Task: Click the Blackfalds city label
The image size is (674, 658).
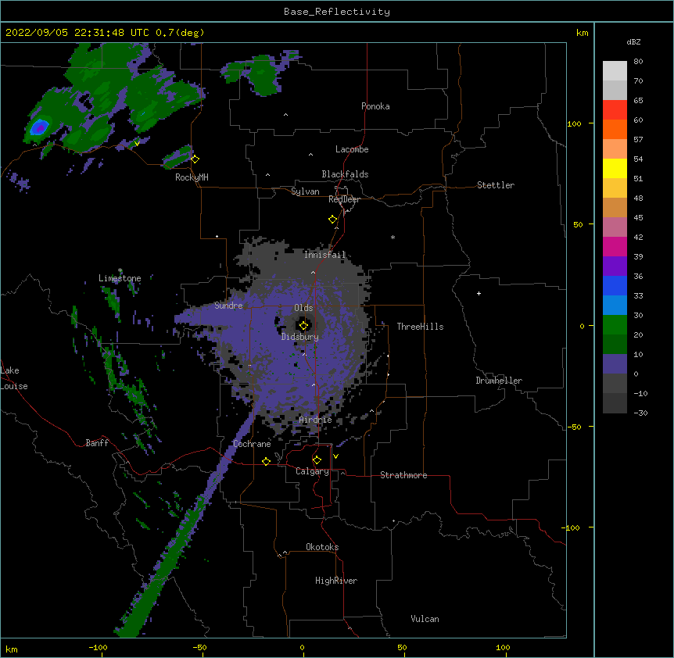Action: [345, 174]
